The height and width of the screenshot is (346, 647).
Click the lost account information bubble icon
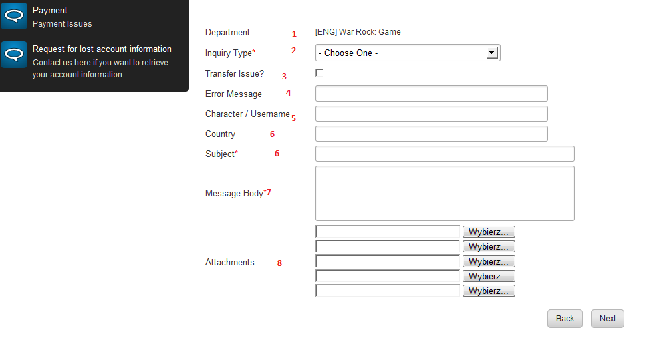[14, 54]
